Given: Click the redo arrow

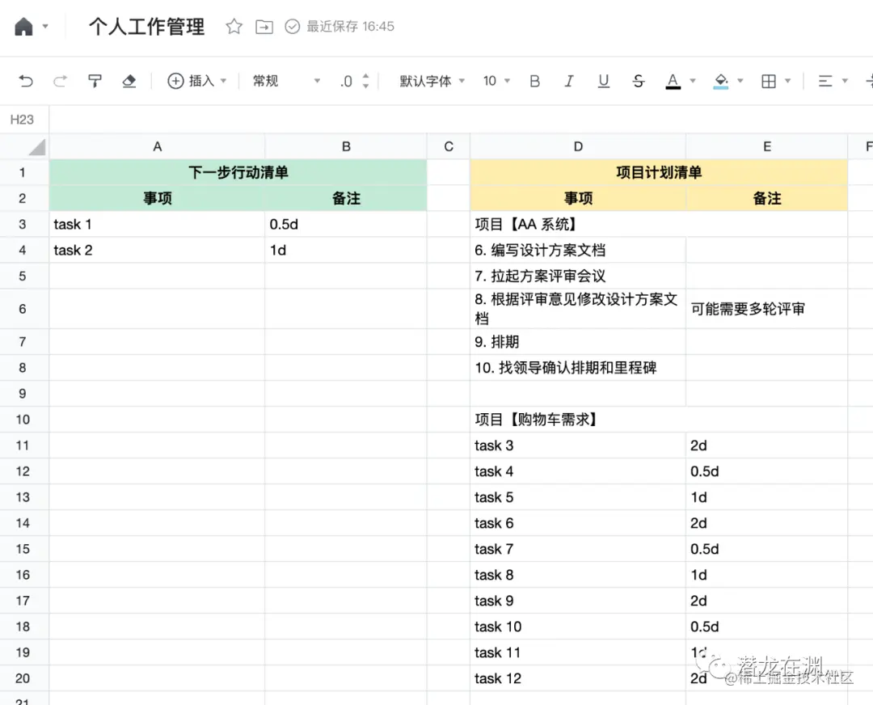Looking at the screenshot, I should (60, 82).
